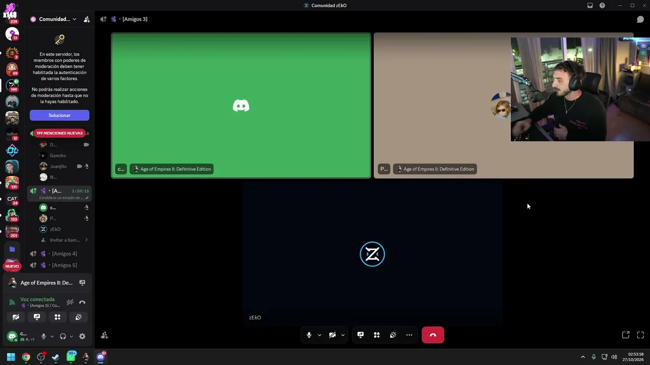
Task: Expand output device options in user panel
Action: [71, 336]
